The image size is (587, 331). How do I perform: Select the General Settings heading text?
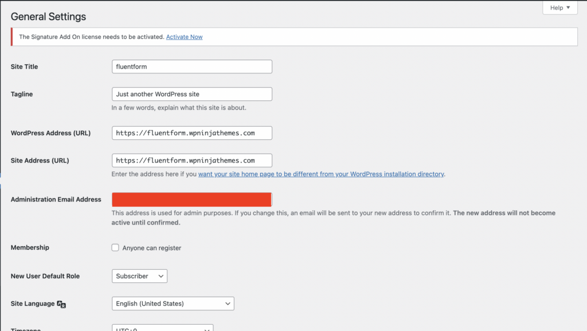(48, 17)
